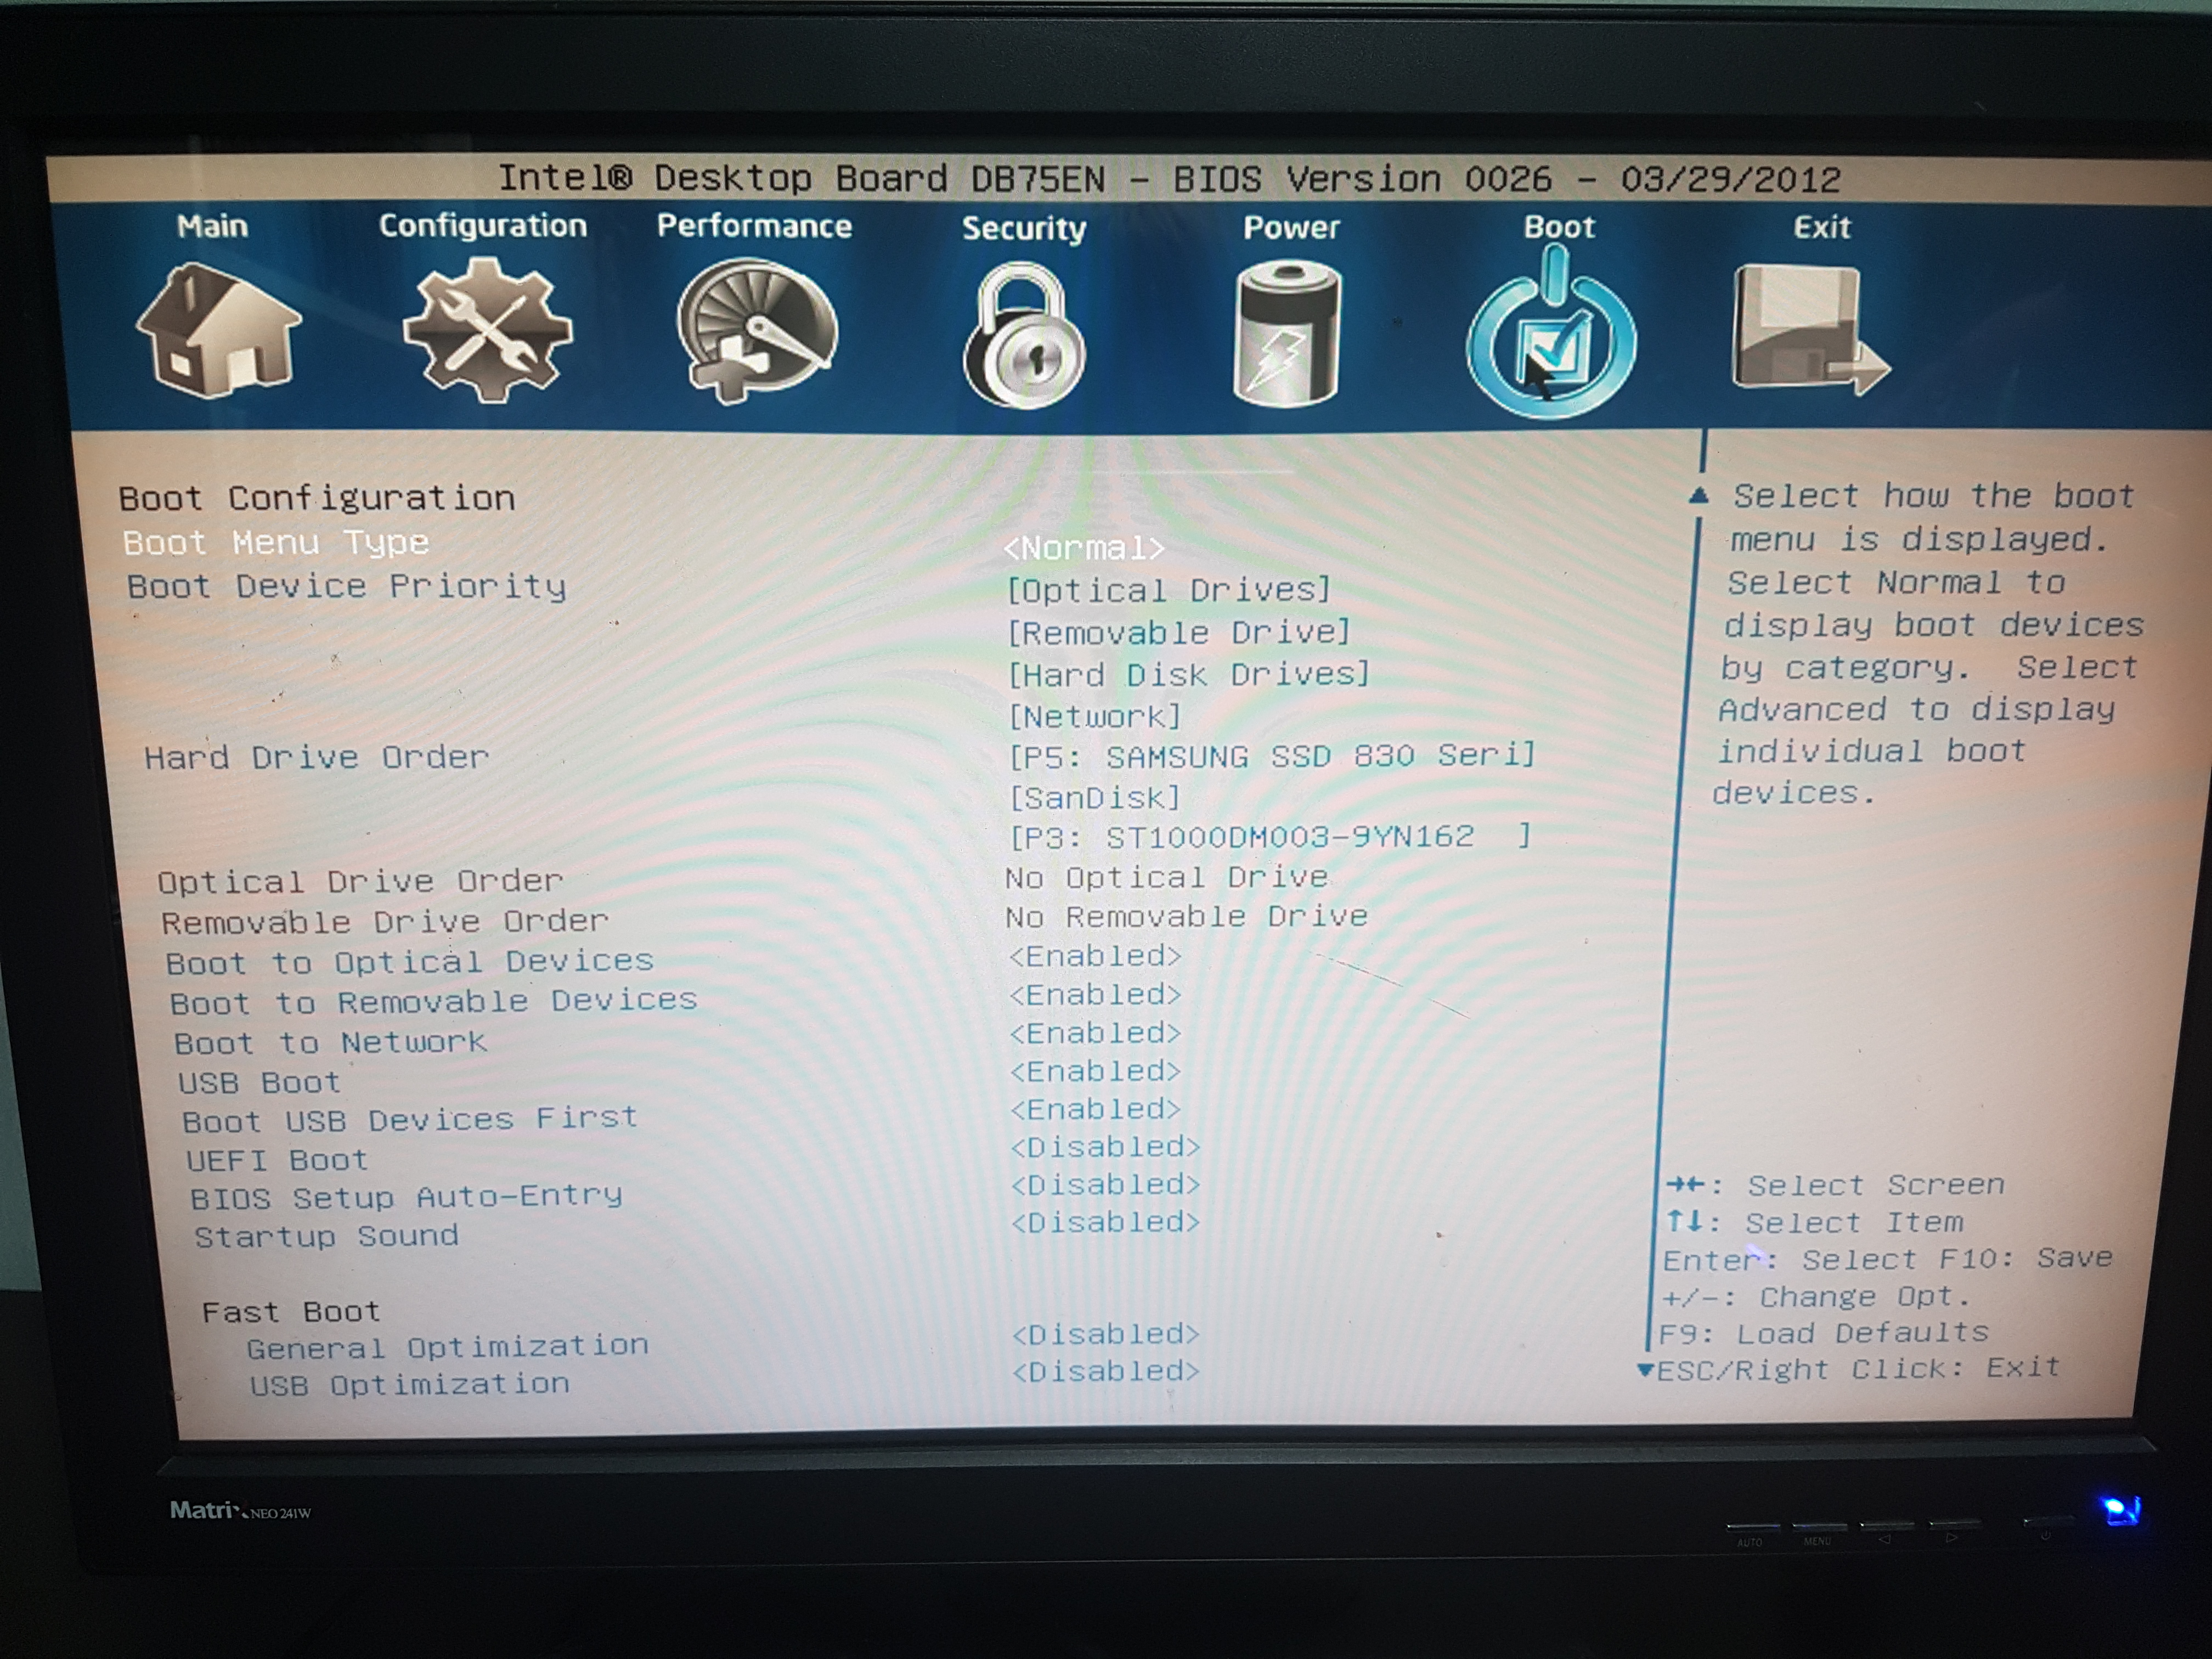Screen dimensions: 2212x1659
Task: Expand the Optical Drives priority entry
Action: click(1168, 590)
